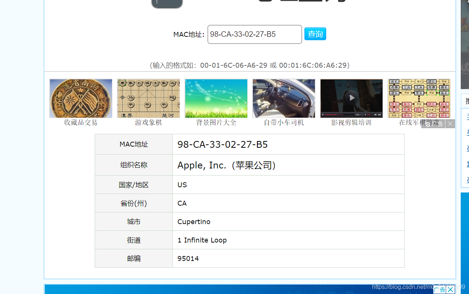Open the 背景图片大全 green thumbnail
Image resolution: width=469 pixels, height=294 pixels.
pyautogui.click(x=216, y=99)
